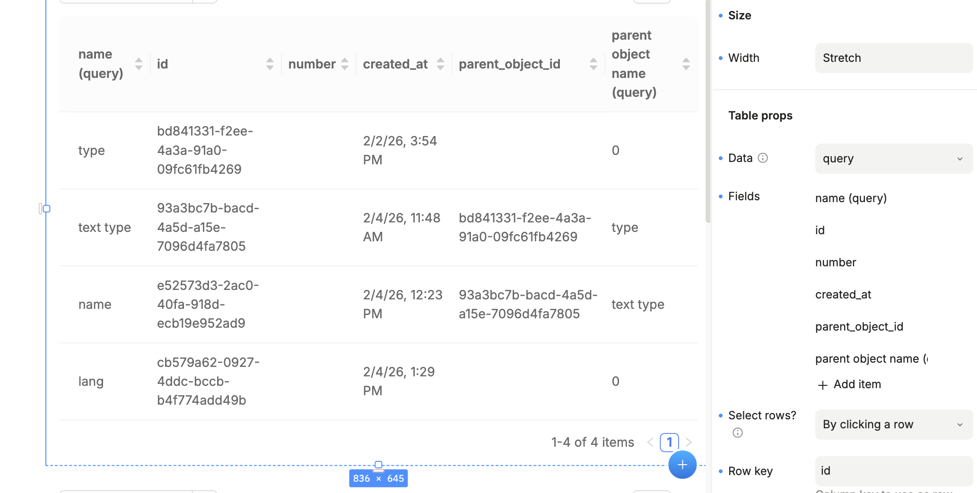977x493 pixels.
Task: Go to previous page arrow in pagination
Action: pos(650,442)
